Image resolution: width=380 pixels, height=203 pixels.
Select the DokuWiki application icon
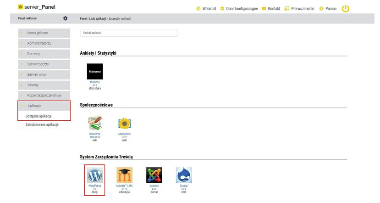click(x=95, y=124)
